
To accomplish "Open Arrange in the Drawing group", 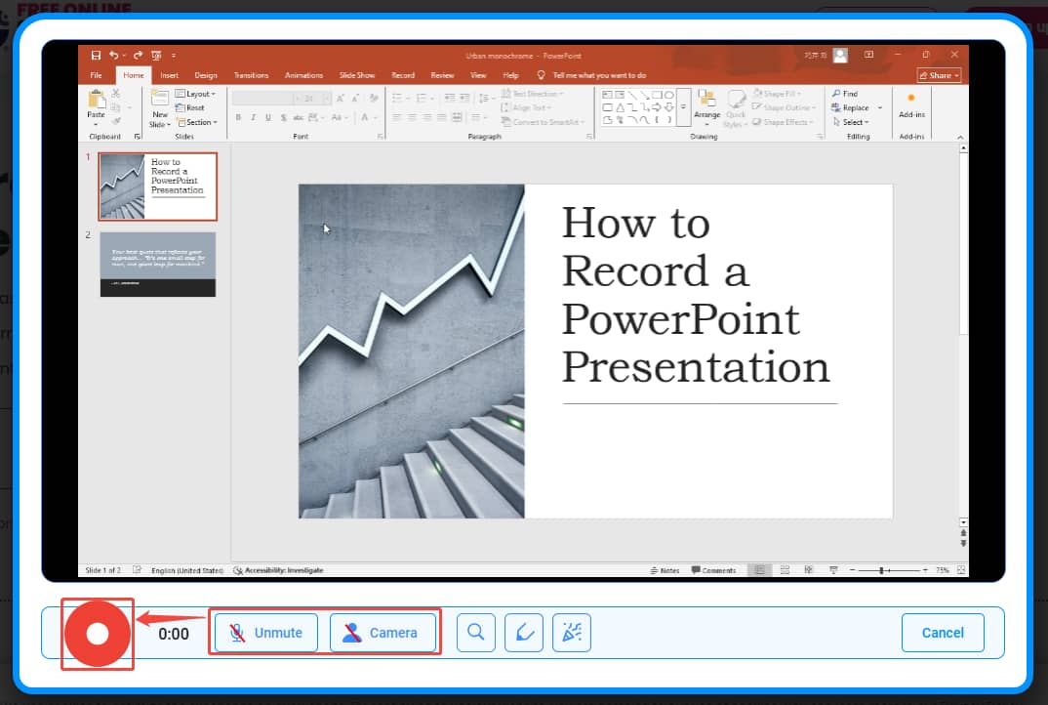I will [706, 107].
